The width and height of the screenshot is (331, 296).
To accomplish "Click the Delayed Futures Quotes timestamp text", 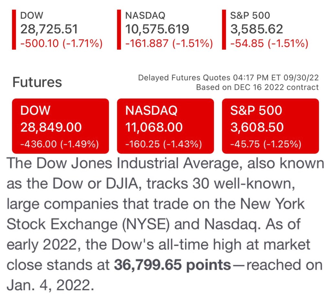I will [228, 78].
